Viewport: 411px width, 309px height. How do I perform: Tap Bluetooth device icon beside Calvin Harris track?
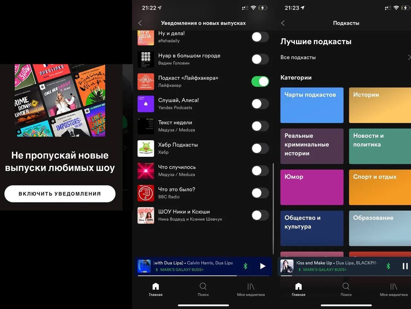[246, 266]
